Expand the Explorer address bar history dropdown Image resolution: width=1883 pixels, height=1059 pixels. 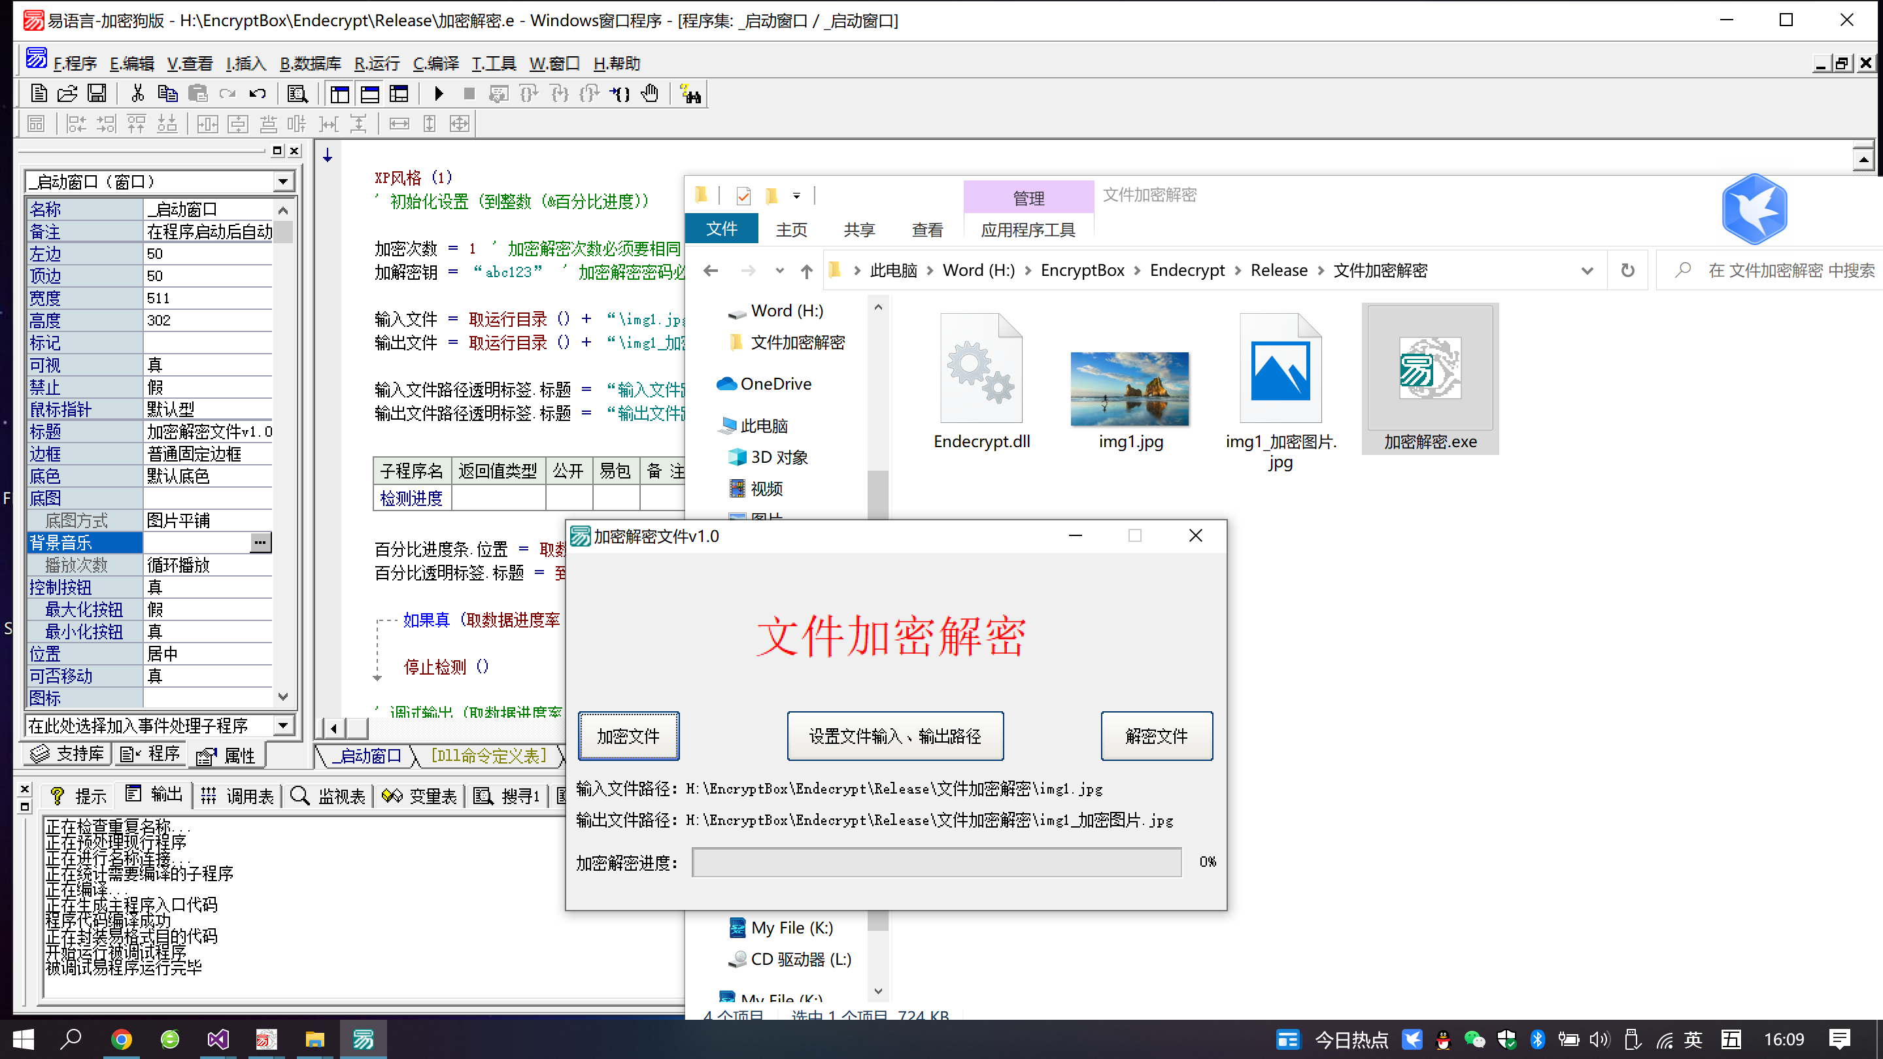click(x=1586, y=271)
